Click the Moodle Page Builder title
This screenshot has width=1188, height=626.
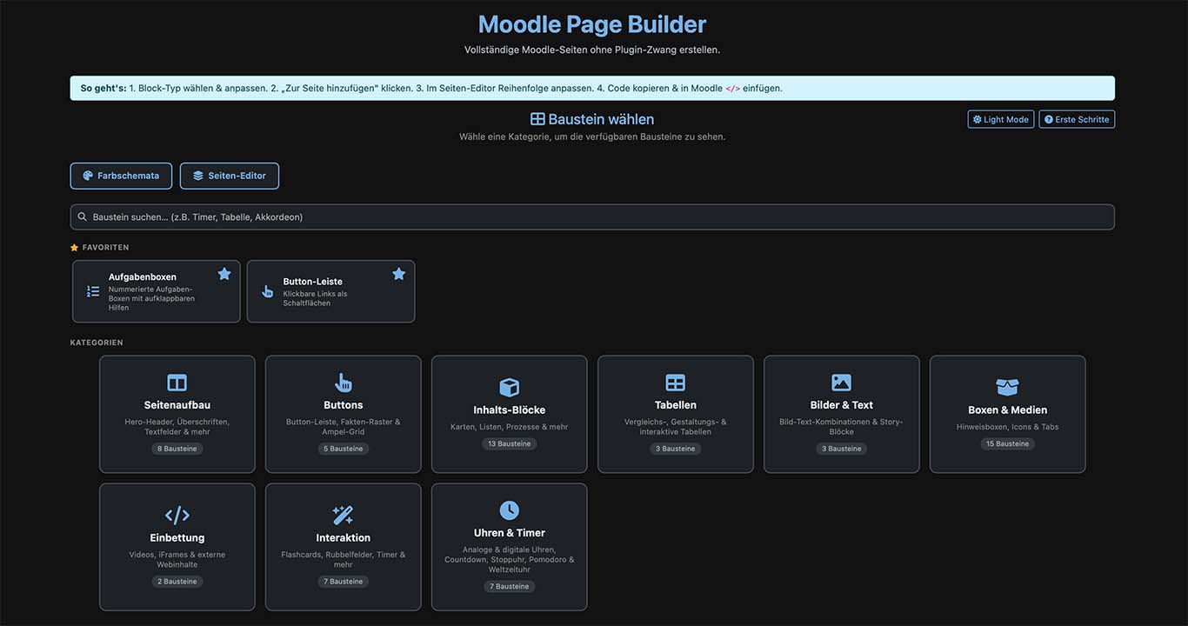pyautogui.click(x=592, y=24)
